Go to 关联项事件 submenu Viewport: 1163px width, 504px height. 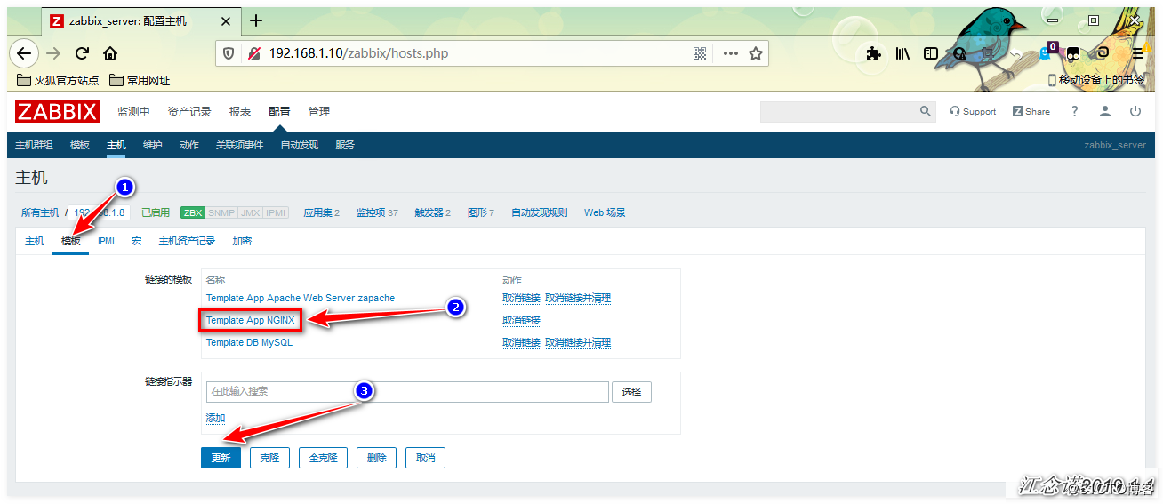239,145
